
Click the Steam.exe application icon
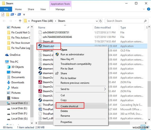40,46
